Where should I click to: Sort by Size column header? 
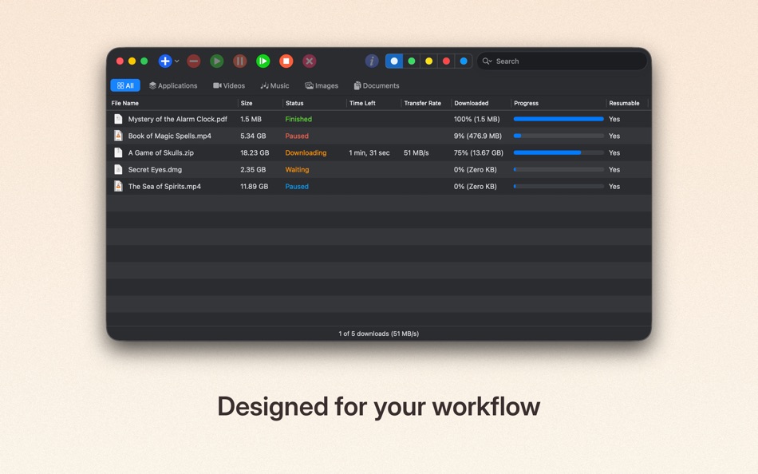point(247,103)
